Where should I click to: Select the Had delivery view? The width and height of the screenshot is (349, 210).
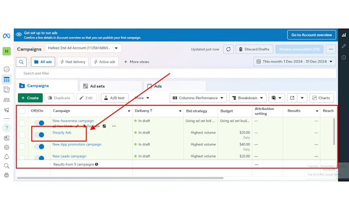point(73,62)
